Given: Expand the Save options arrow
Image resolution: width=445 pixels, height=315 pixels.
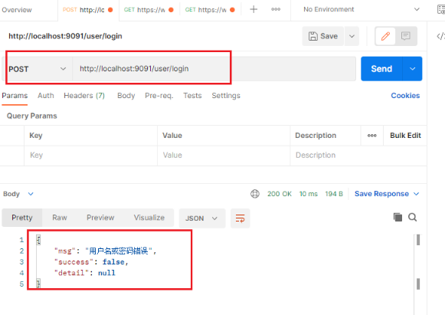Looking at the screenshot, I should pyautogui.click(x=352, y=36).
